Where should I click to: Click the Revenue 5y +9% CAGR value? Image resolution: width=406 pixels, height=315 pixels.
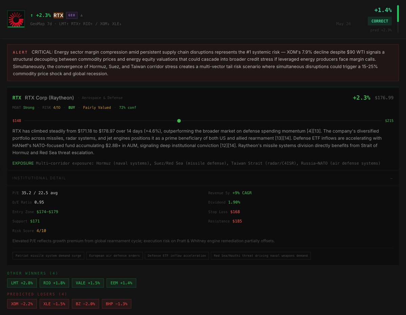click(242, 193)
